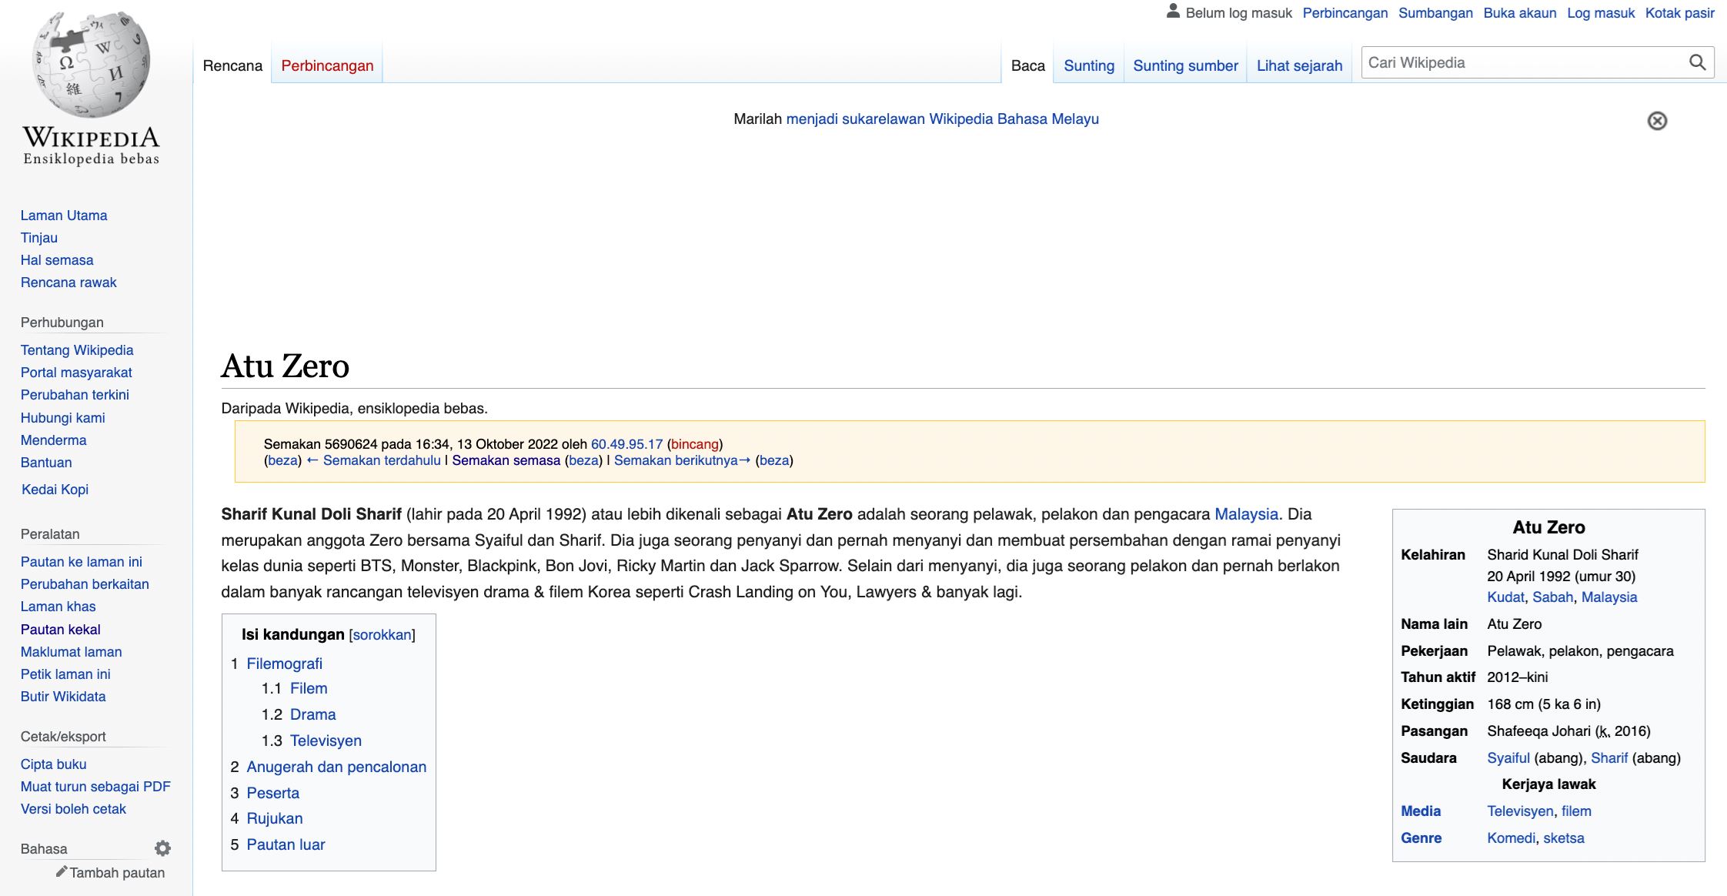The image size is (1727, 896).
Task: Dismiss the volunteer banner with the circled X
Action: (x=1655, y=120)
